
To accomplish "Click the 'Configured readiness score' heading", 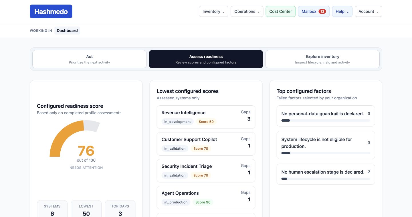I will pos(70,106).
